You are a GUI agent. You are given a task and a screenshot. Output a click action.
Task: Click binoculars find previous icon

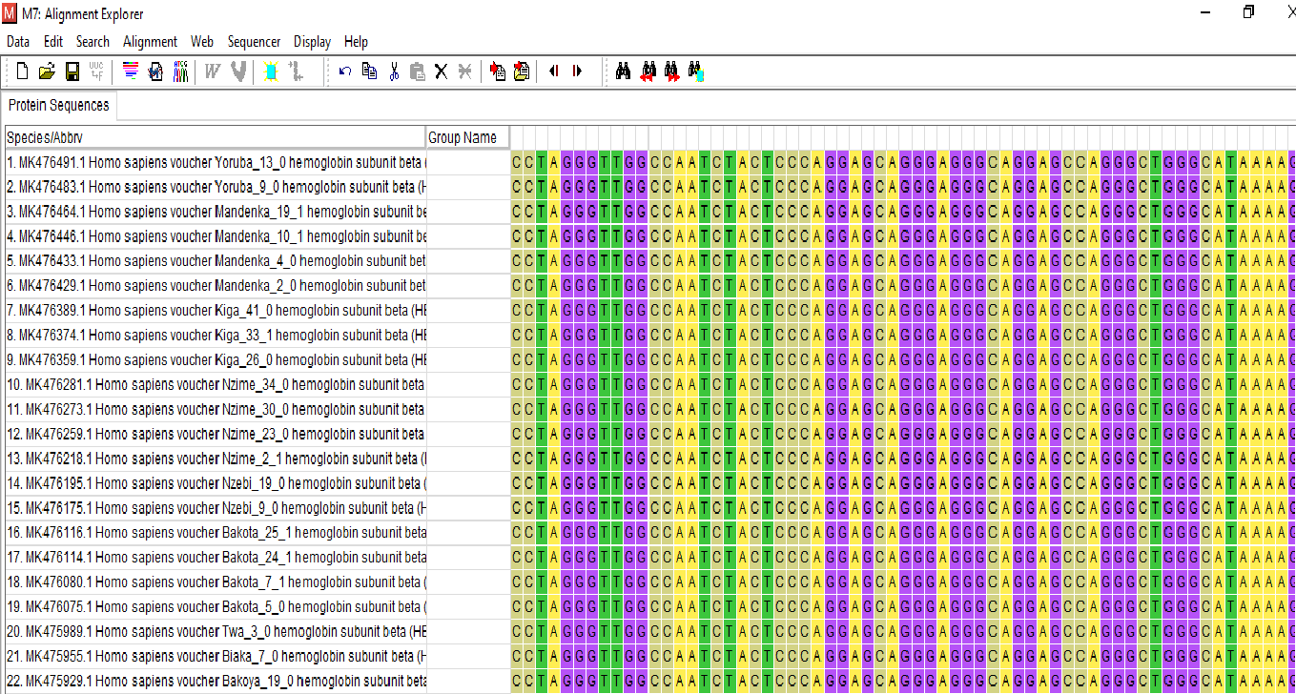(x=648, y=71)
